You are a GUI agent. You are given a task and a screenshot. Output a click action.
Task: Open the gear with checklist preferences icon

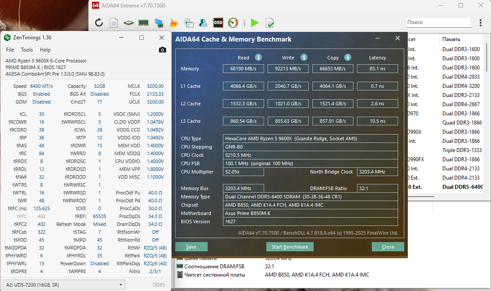coord(188,22)
